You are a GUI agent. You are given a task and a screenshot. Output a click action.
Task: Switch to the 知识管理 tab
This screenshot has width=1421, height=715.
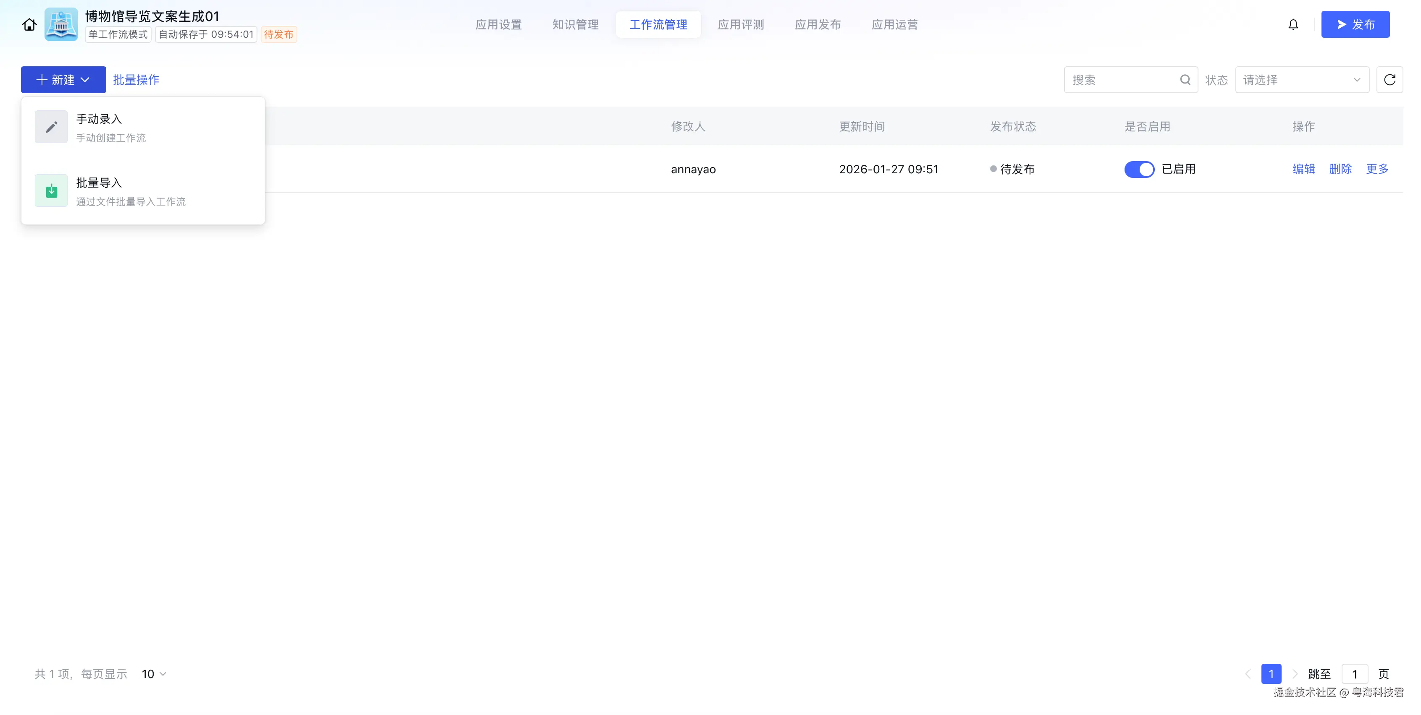(x=575, y=25)
